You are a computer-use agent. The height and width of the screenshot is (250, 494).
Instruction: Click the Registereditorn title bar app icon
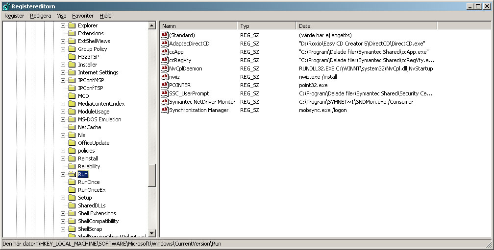click(x=6, y=6)
